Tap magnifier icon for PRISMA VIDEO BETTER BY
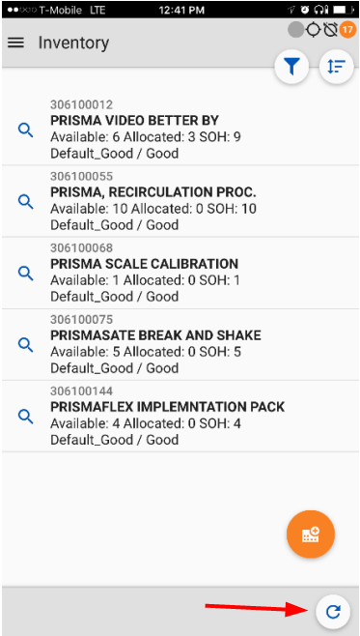360x636 pixels. [25, 130]
